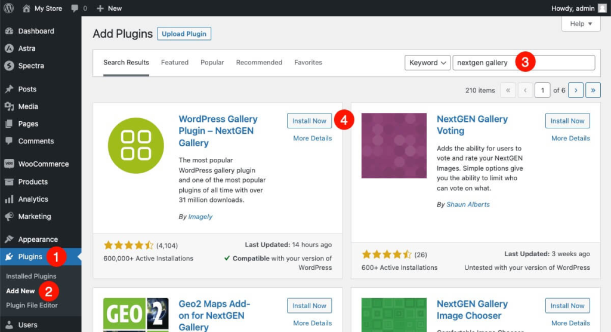The width and height of the screenshot is (611, 332).
Task: Click the Geo2 Maps plugin thumbnail
Action: pos(135,315)
